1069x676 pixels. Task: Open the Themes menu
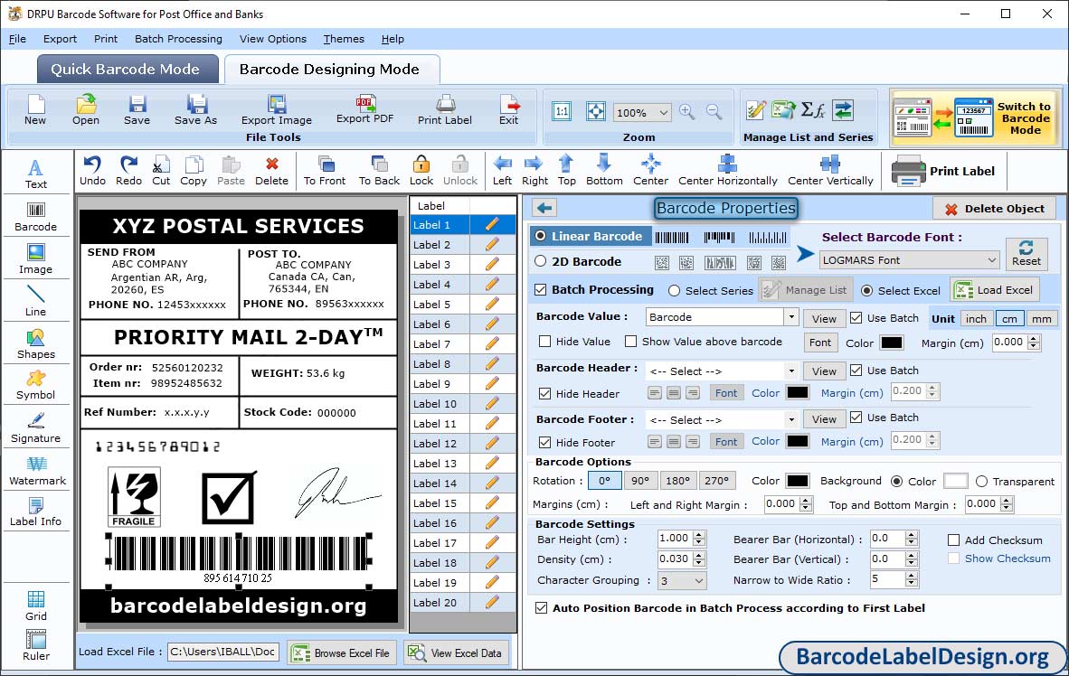pyautogui.click(x=344, y=39)
